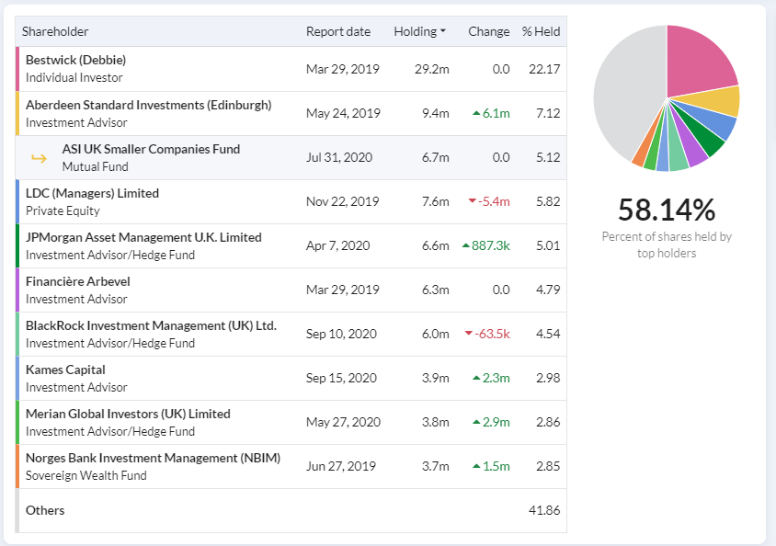Click green up arrow beside 6.1m change
This screenshot has width=776, height=546.
click(x=476, y=114)
